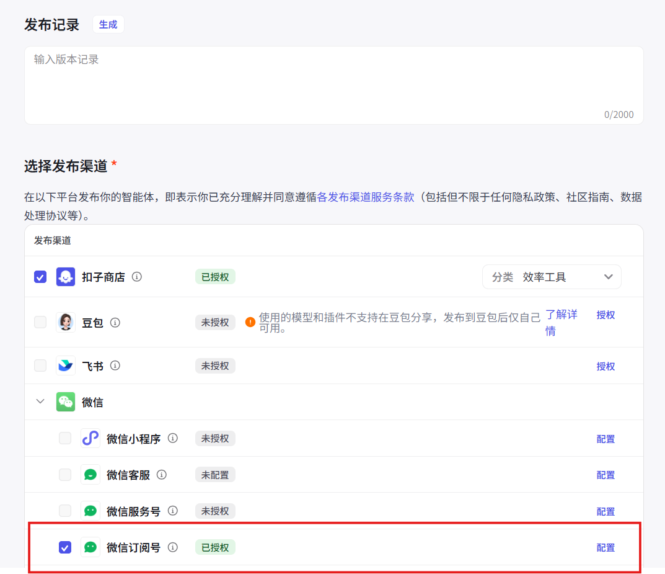Uncheck the 扣子商店 channel checkbox
The image size is (665, 574).
[x=40, y=277]
